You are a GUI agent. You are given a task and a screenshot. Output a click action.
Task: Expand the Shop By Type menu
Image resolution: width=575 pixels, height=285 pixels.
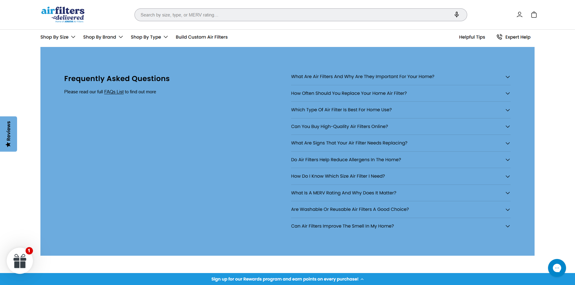tap(149, 37)
